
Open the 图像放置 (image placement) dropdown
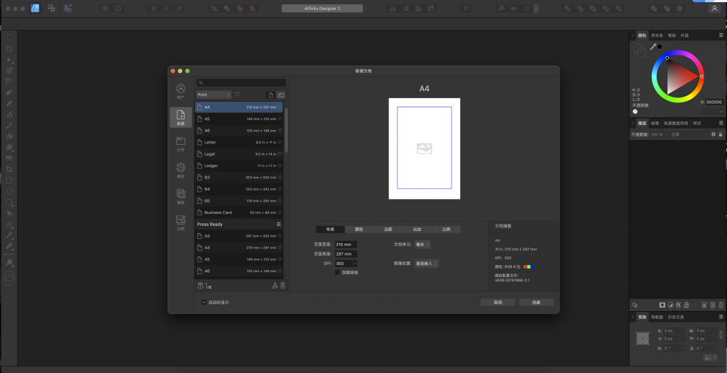pyautogui.click(x=426, y=264)
